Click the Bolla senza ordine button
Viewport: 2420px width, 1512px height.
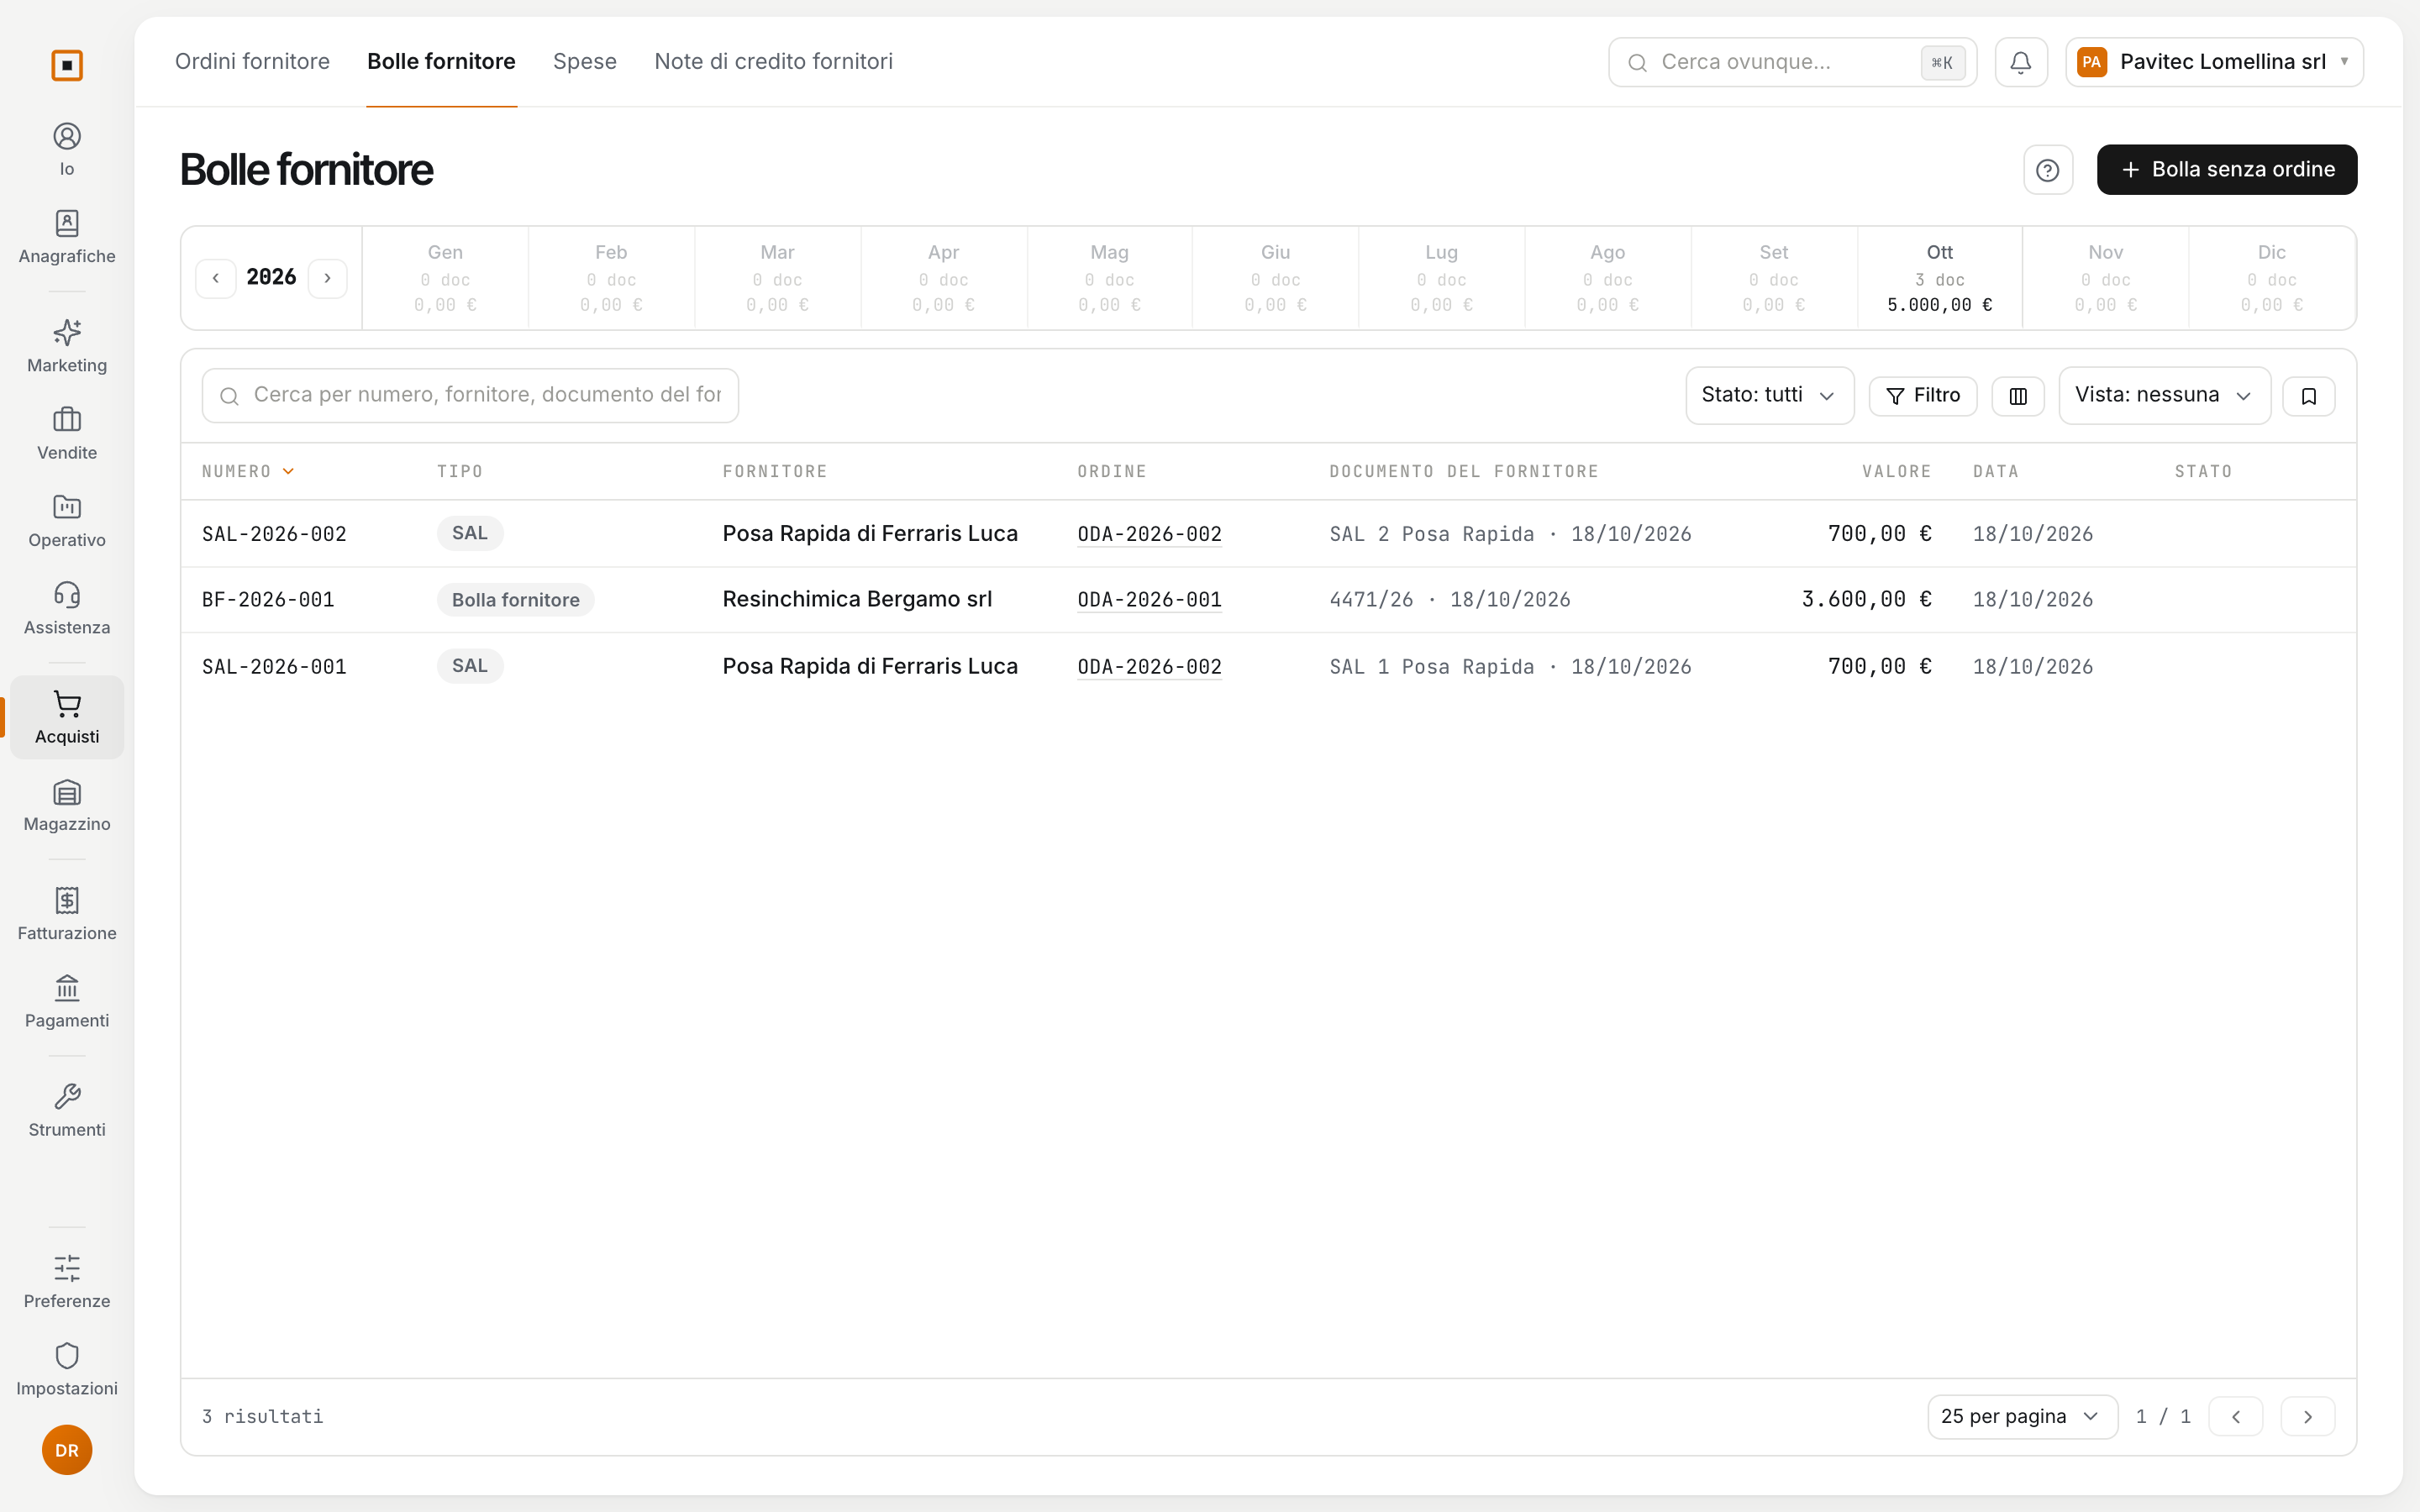point(2227,170)
